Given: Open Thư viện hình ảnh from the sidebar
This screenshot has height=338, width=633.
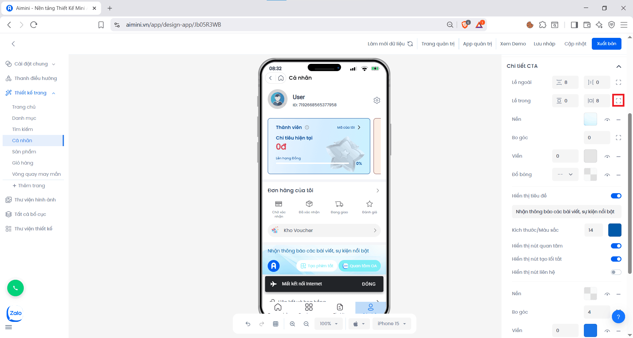Looking at the screenshot, I should 35,199.
